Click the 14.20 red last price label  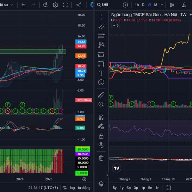(81, 46)
